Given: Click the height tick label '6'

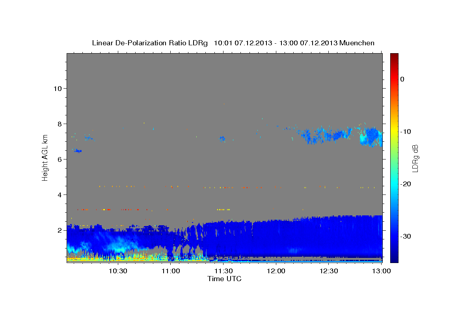Looking at the screenshot, I should (60, 159).
